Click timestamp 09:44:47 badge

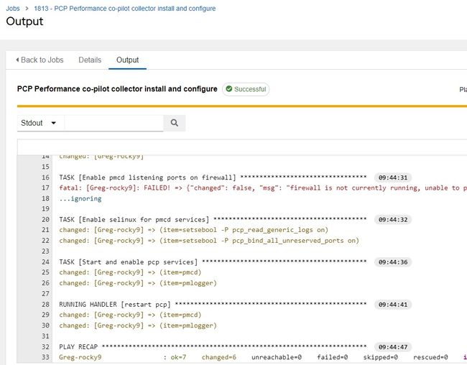click(393, 347)
